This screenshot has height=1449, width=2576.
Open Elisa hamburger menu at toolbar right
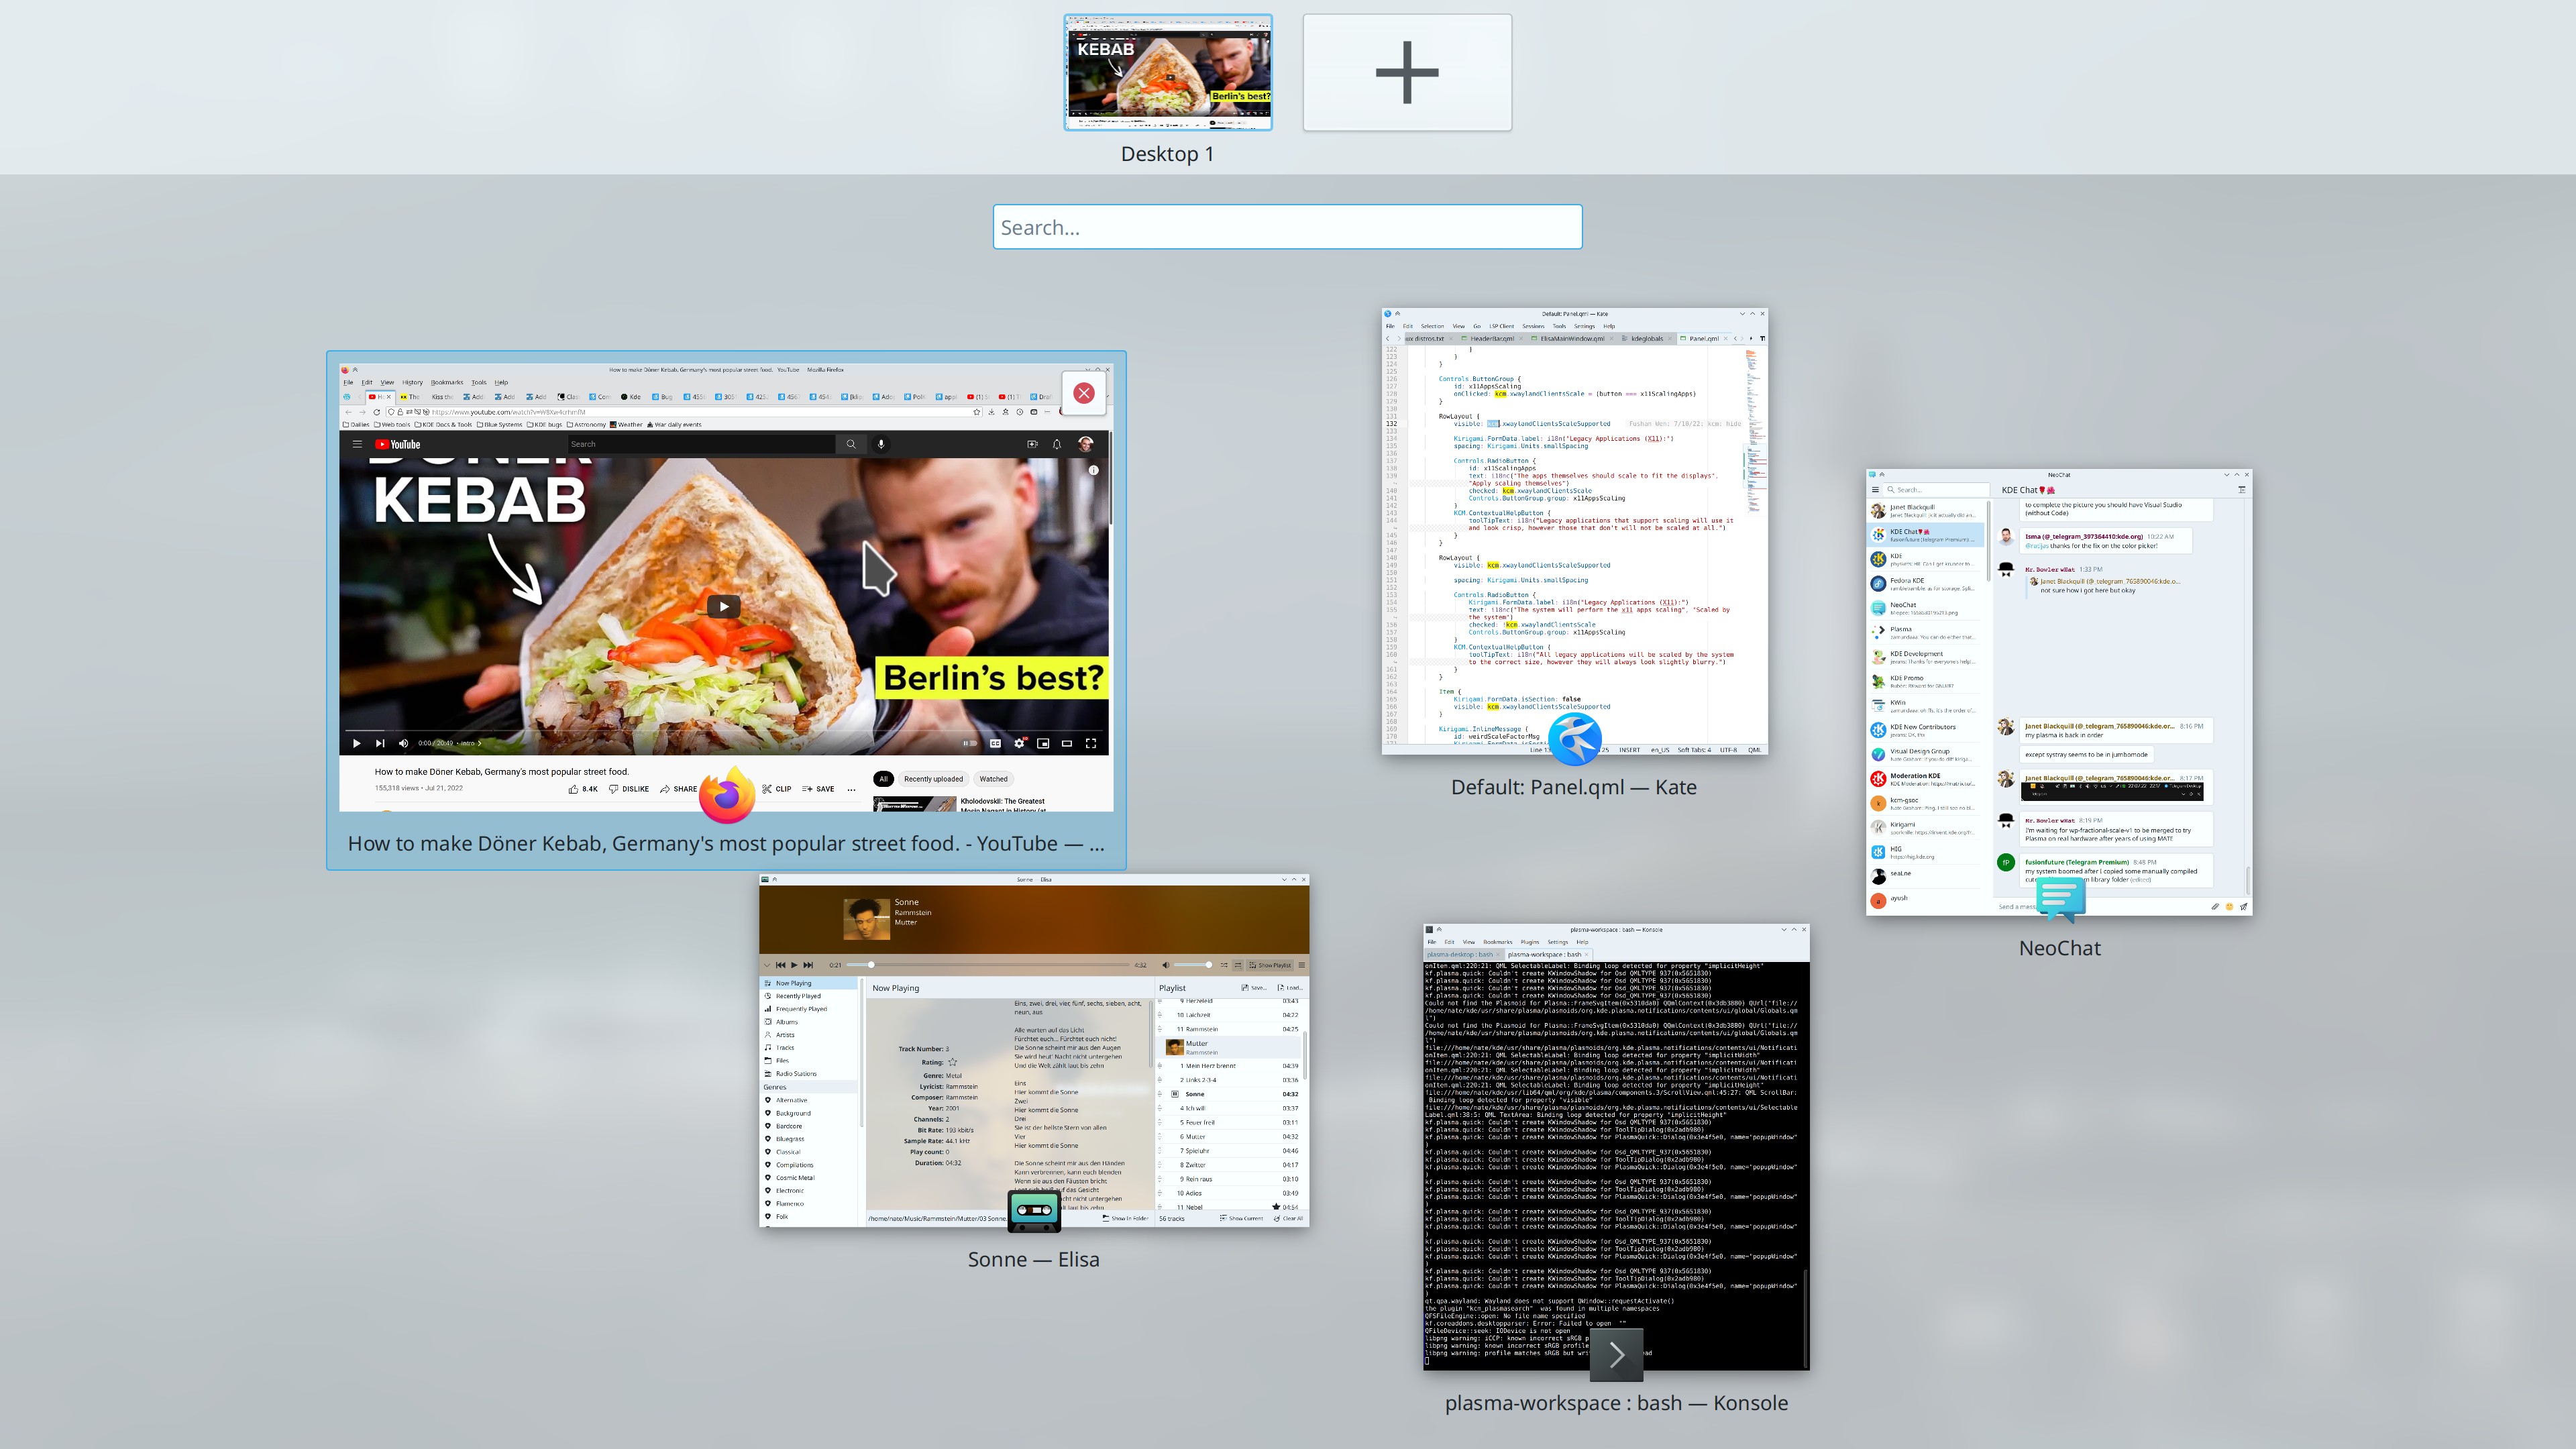1301,965
